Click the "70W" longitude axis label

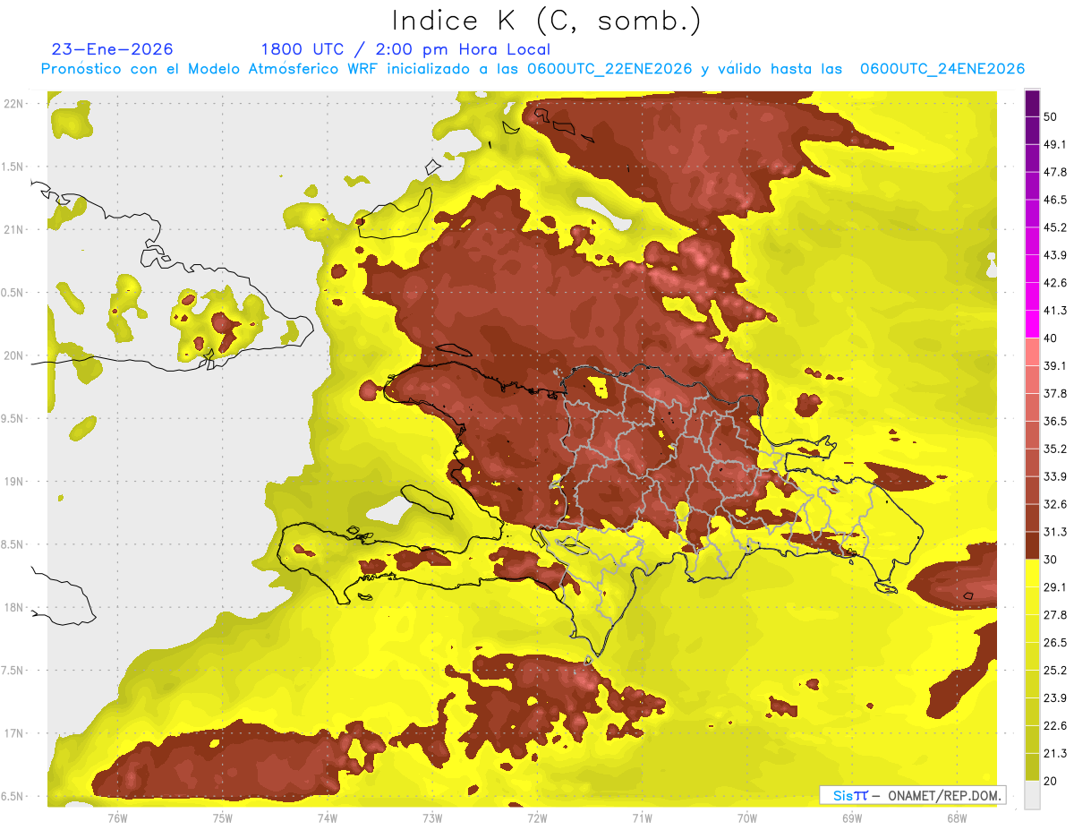pos(747,818)
